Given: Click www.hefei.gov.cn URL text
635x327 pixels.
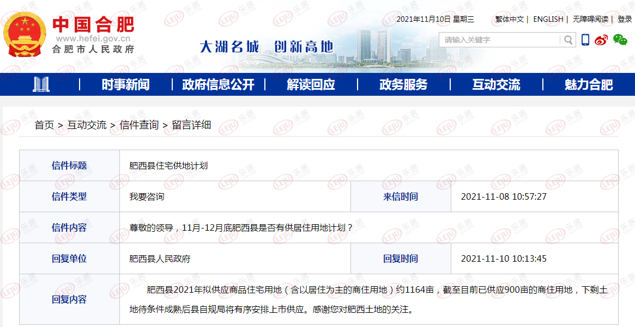Looking at the screenshot, I should [93, 39].
